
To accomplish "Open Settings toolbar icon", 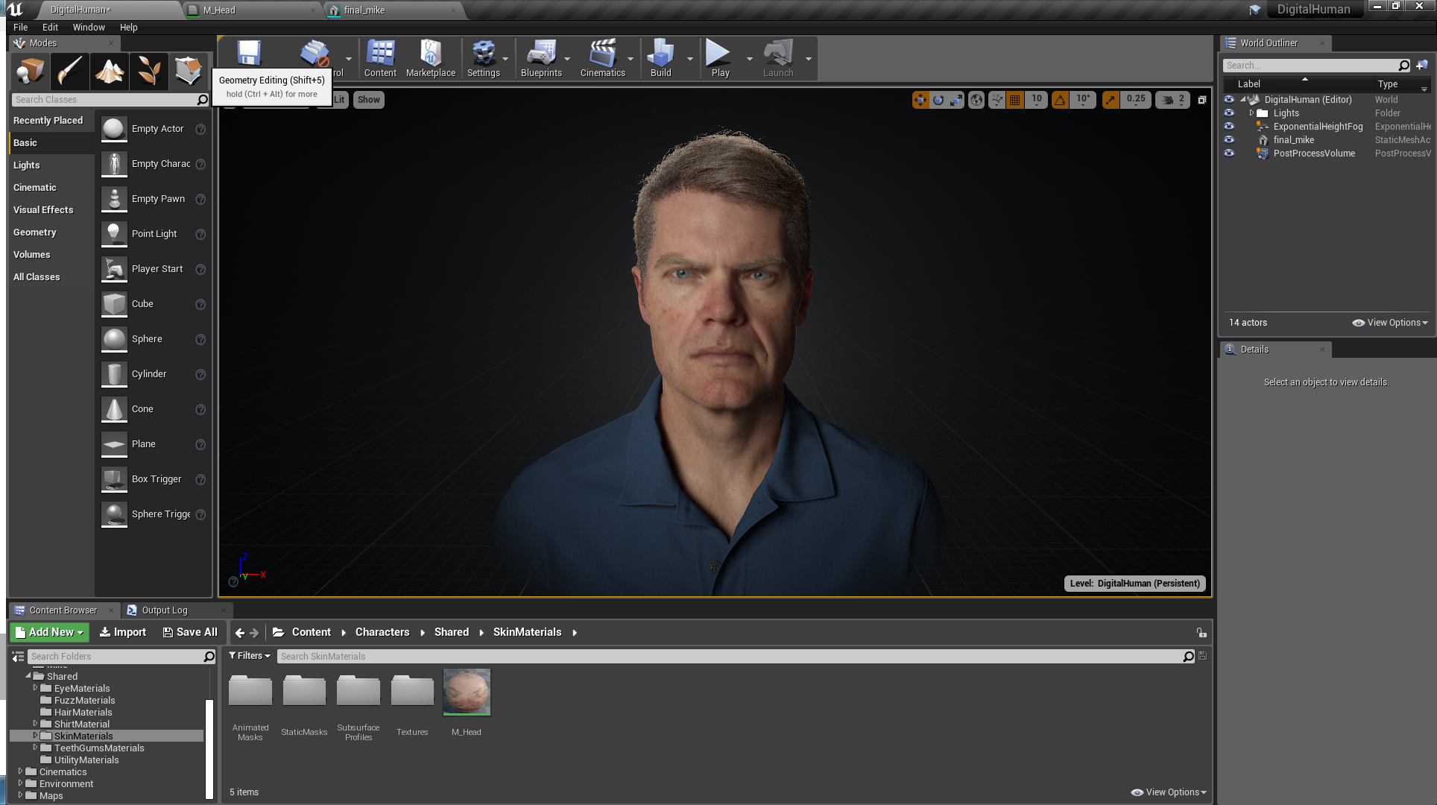I will pos(484,58).
